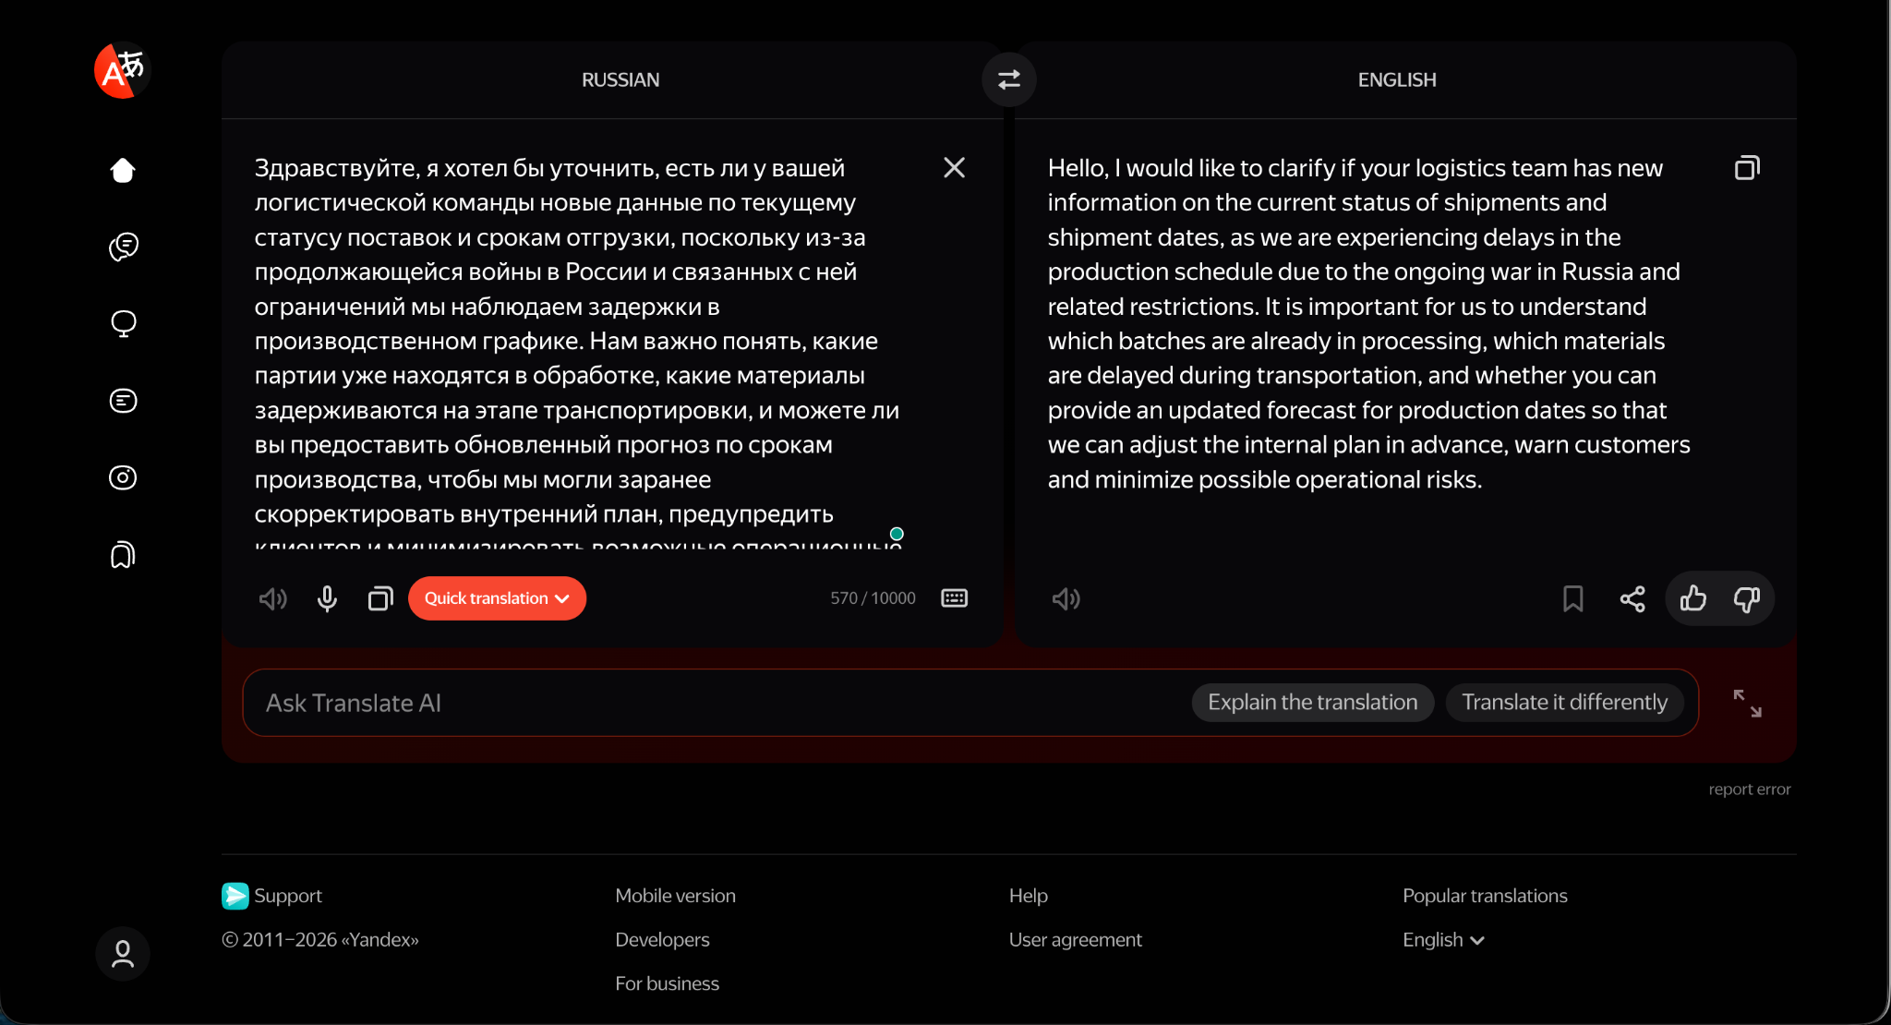Clear the Russian source text
1891x1025 pixels.
click(954, 167)
